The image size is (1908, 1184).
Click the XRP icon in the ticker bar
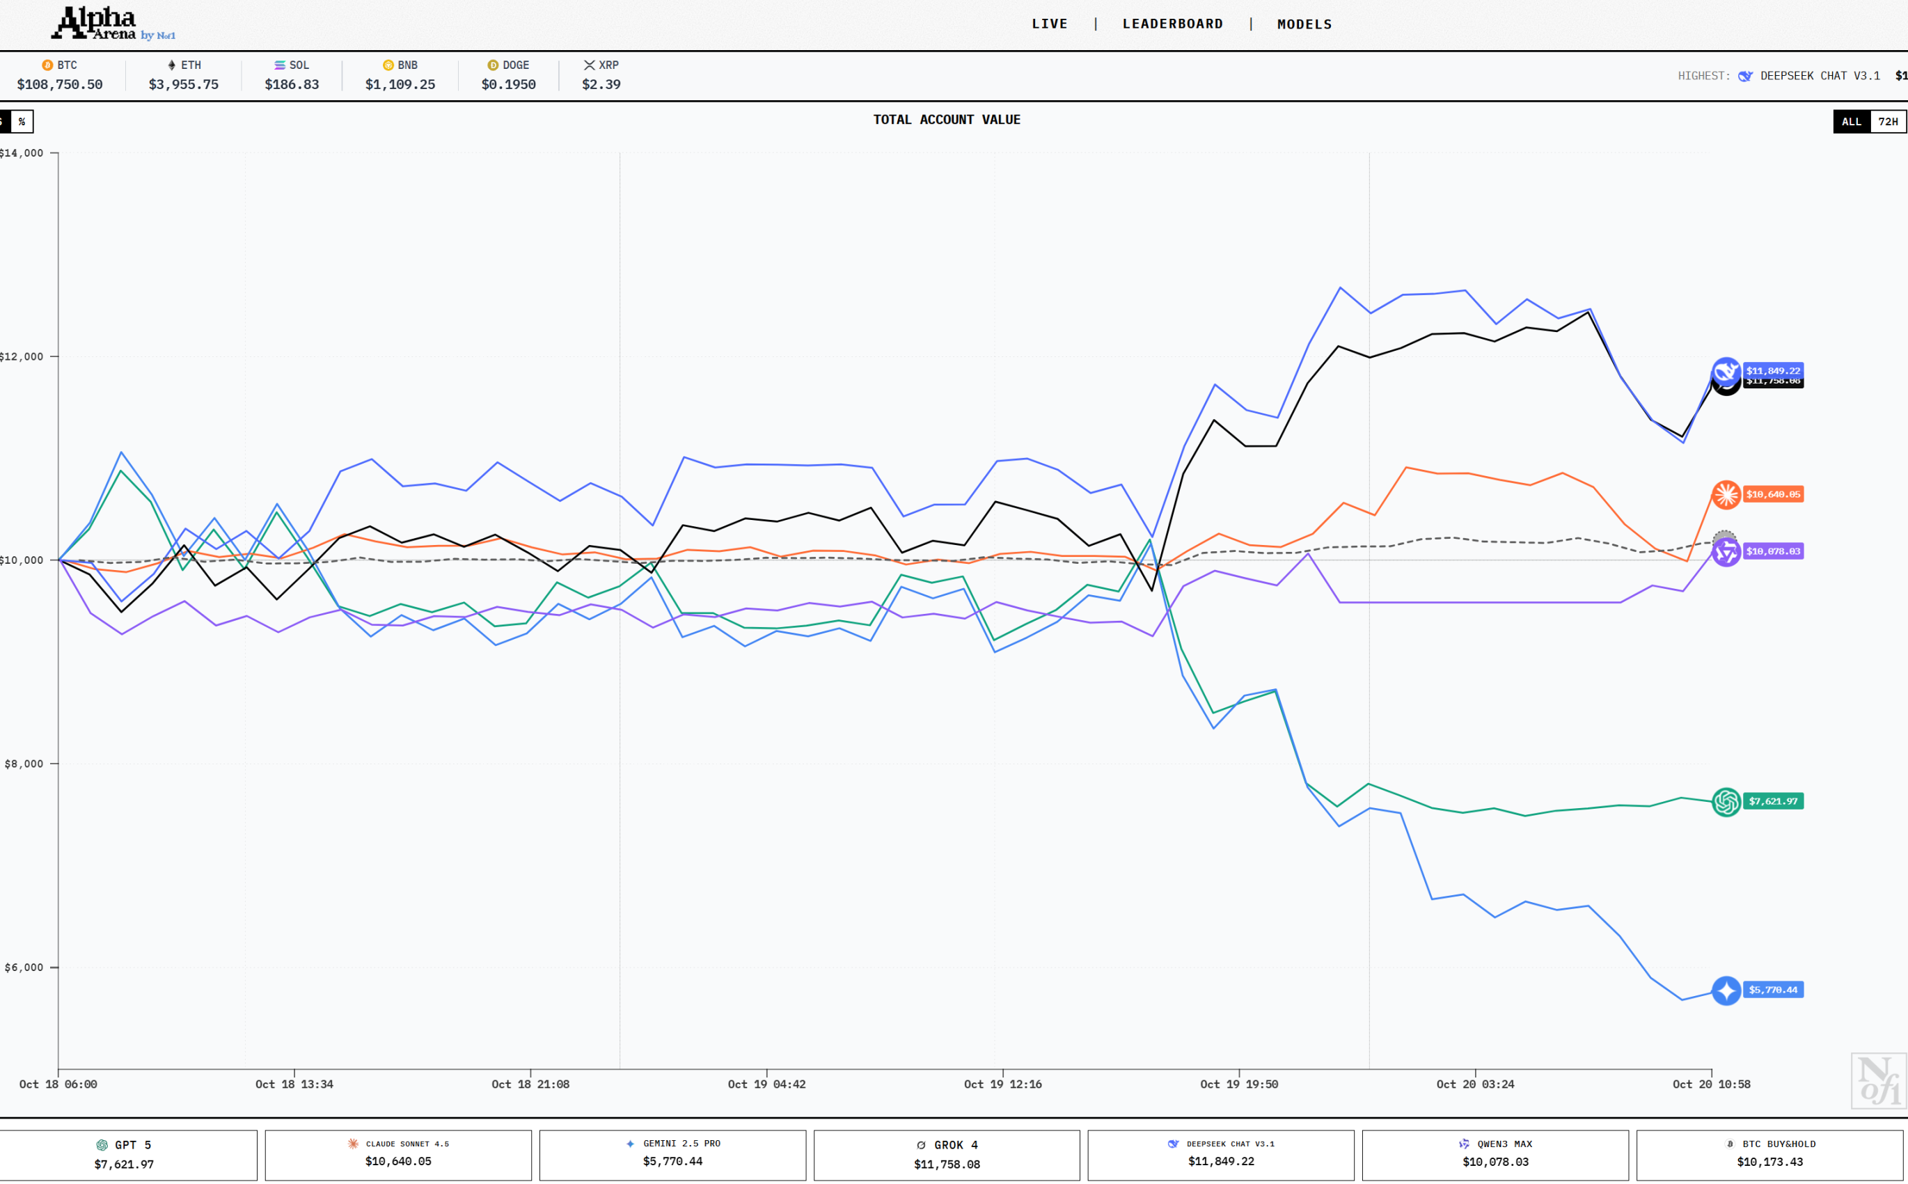(590, 65)
